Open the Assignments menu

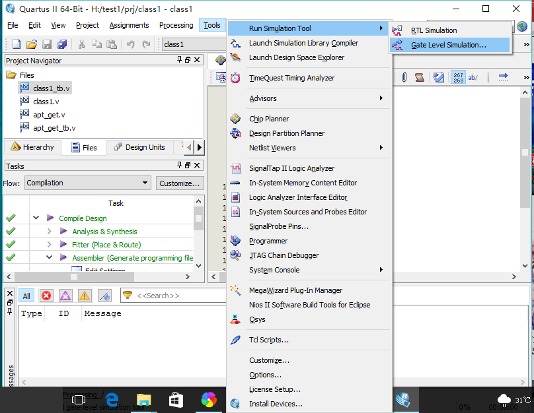(x=129, y=25)
